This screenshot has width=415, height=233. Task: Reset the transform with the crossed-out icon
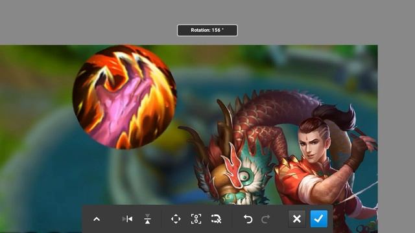pos(216,219)
